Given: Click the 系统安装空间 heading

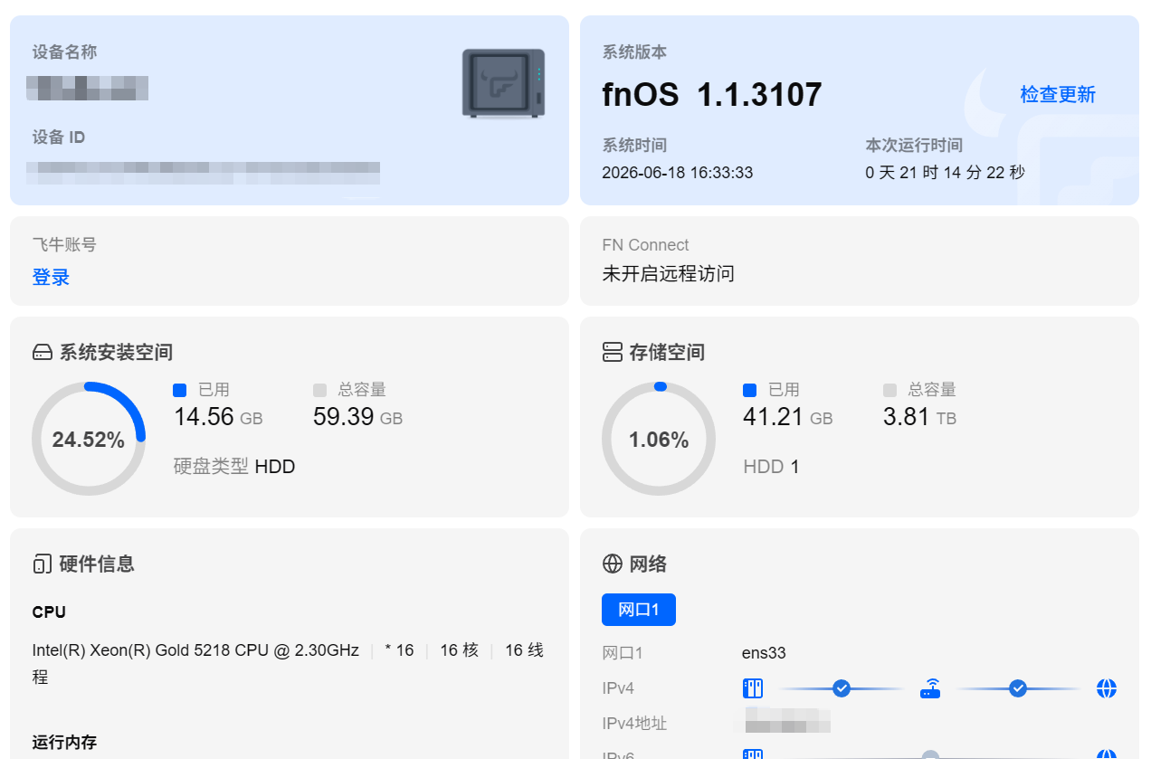Looking at the screenshot, I should (x=116, y=353).
